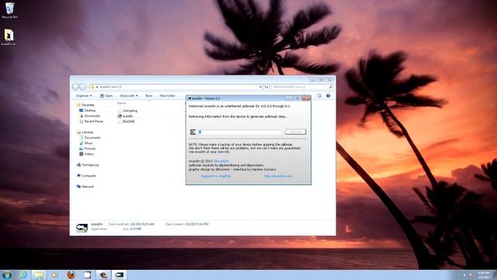Open the Pictures library

point(88,149)
